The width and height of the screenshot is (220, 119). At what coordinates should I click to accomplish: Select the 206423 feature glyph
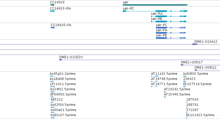pyautogui.click(x=185, y=81)
